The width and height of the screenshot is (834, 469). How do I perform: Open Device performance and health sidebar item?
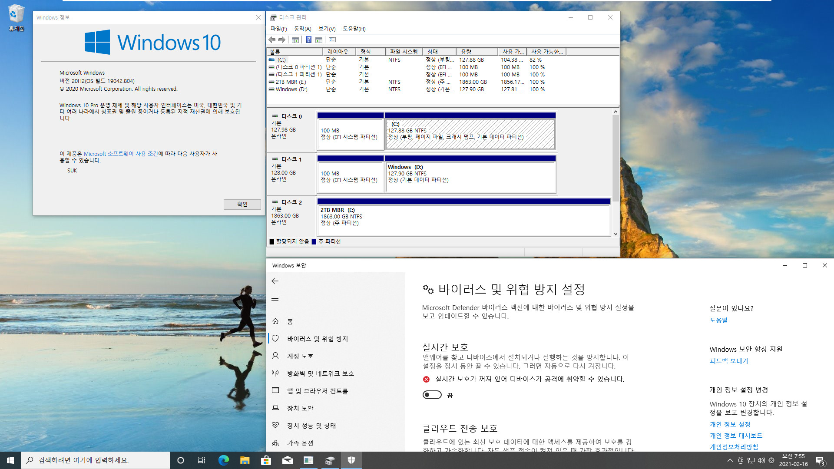tap(336, 426)
